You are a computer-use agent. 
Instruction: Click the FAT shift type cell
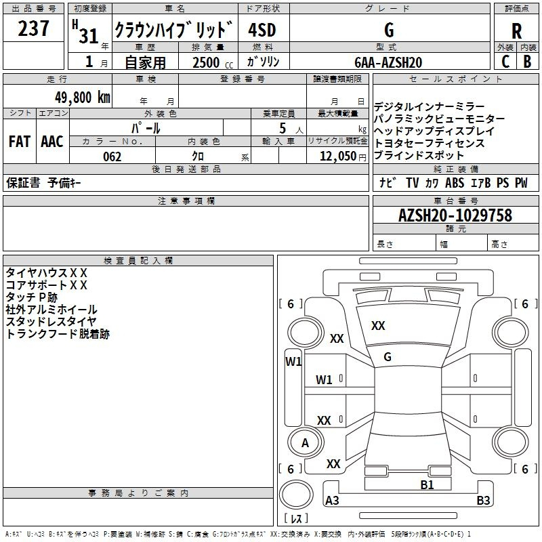tap(19, 142)
